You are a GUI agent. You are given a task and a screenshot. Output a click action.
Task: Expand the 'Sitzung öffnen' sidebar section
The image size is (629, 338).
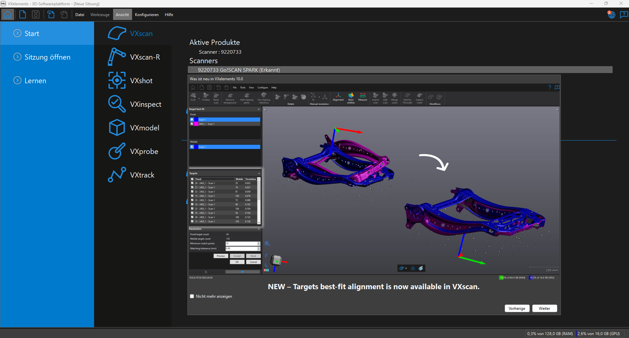click(x=47, y=57)
